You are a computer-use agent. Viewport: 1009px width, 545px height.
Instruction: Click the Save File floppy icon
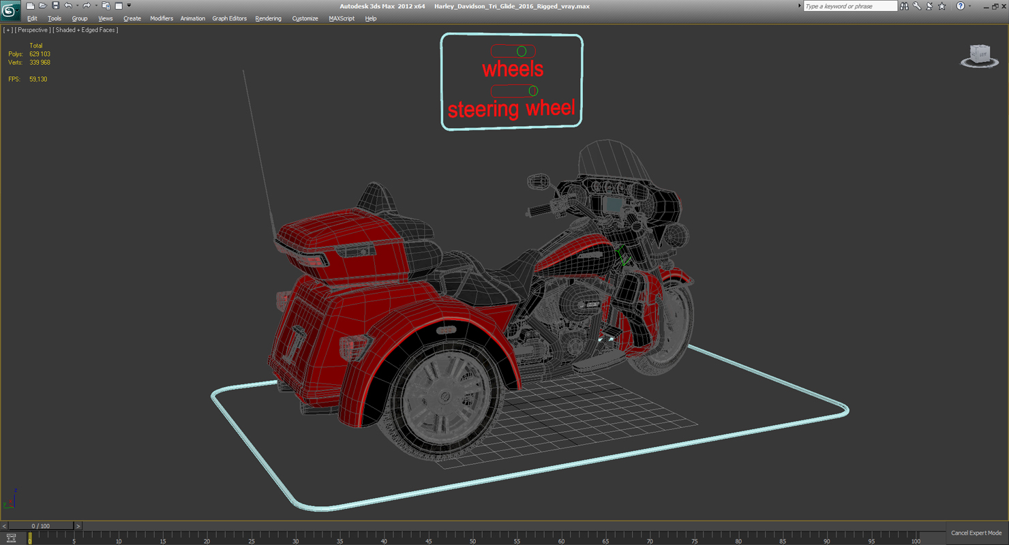(x=55, y=6)
